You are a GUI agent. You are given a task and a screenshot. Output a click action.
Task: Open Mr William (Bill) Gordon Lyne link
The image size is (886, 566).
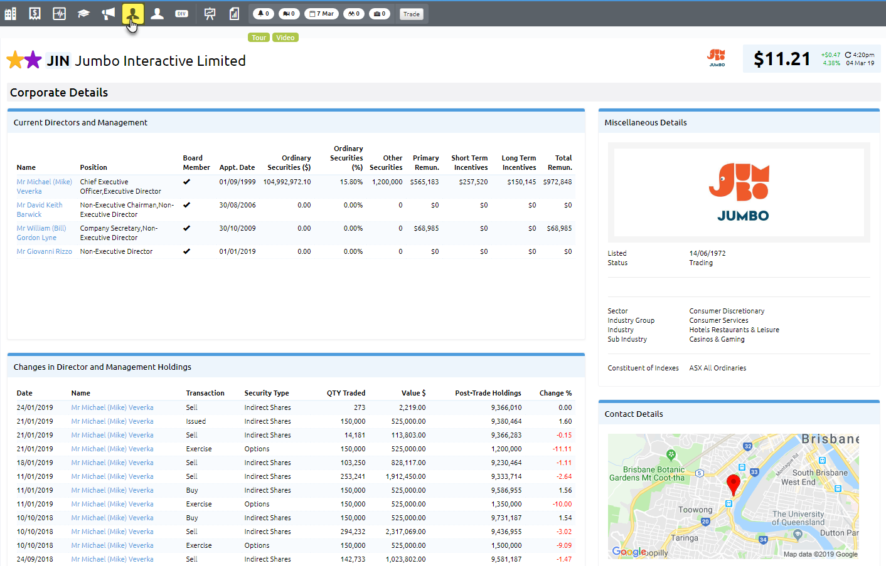[41, 233]
